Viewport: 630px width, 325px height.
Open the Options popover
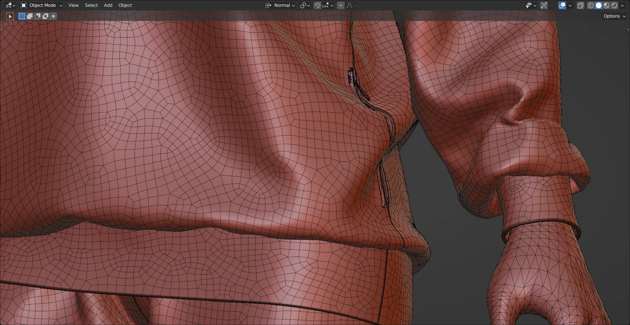[614, 16]
